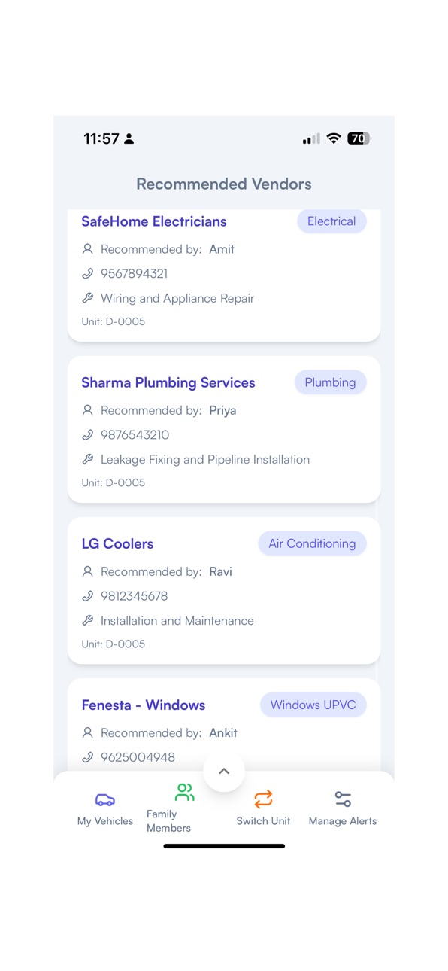Select the Windows UPVC category tag

tap(313, 705)
